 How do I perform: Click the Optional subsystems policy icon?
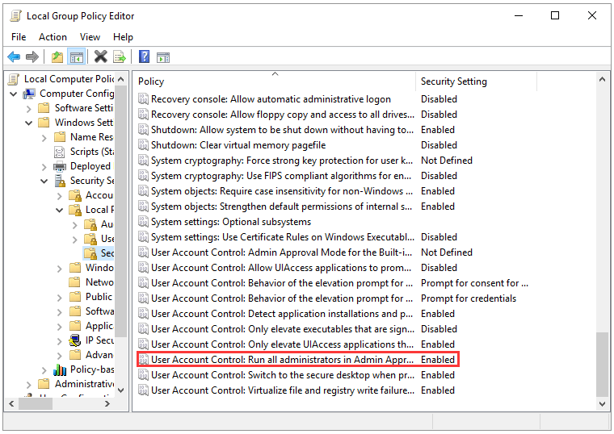coord(143,222)
